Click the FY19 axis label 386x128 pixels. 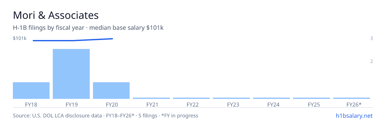71,105
